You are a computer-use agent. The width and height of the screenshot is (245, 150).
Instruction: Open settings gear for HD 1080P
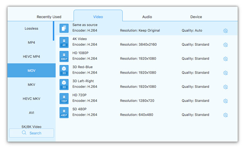click(225, 59)
